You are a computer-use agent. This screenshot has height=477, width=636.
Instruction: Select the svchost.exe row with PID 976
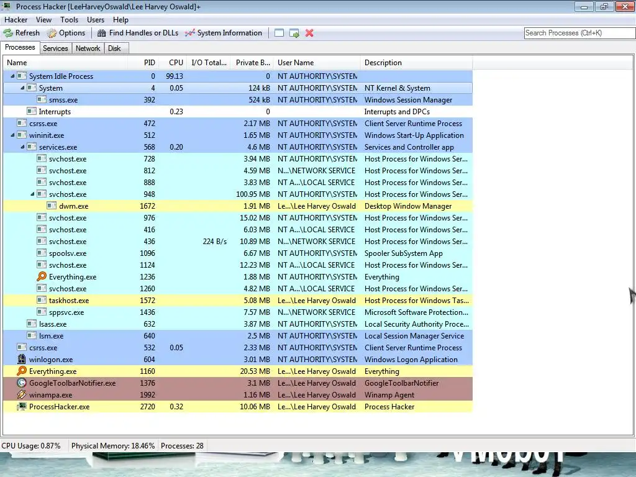tap(238, 217)
